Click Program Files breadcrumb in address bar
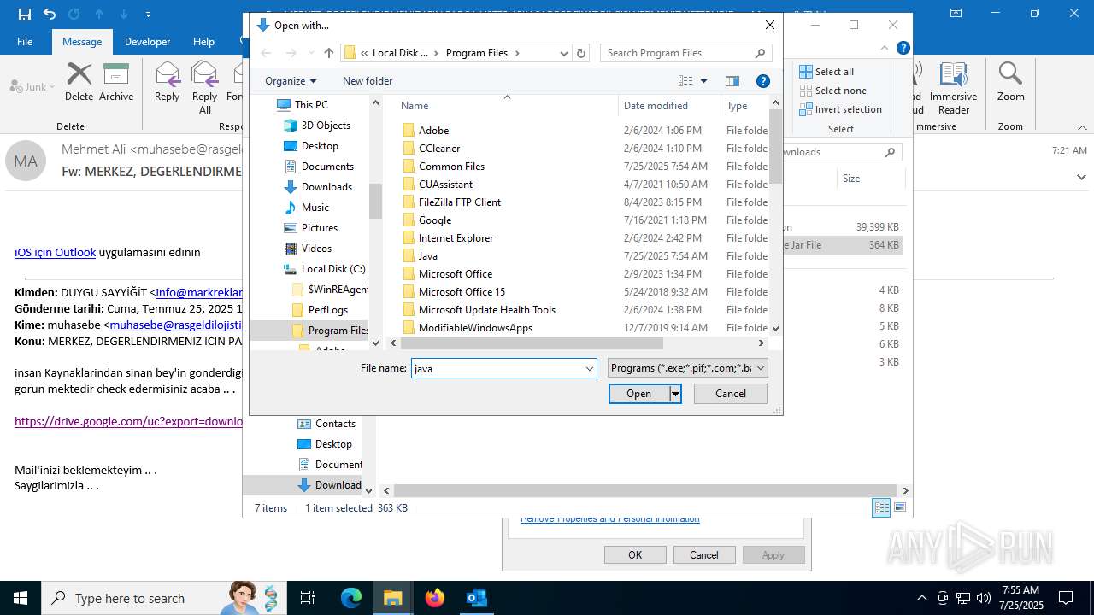 coord(477,53)
